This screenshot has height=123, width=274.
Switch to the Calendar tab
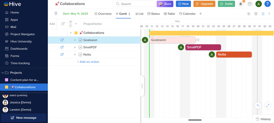187,14
